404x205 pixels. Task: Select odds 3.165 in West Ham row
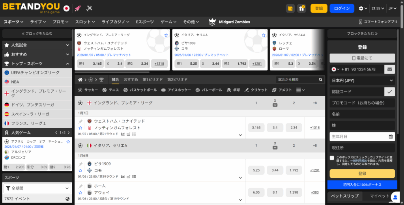tap(256, 127)
